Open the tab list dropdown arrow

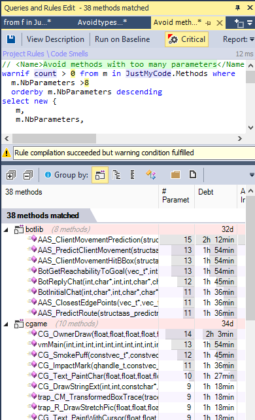[250, 23]
